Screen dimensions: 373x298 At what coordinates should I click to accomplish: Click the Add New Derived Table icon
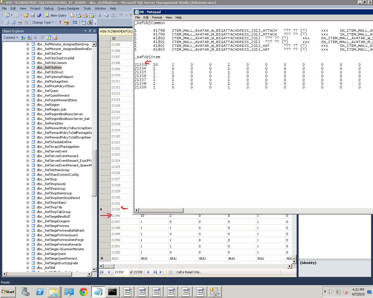(90, 22)
